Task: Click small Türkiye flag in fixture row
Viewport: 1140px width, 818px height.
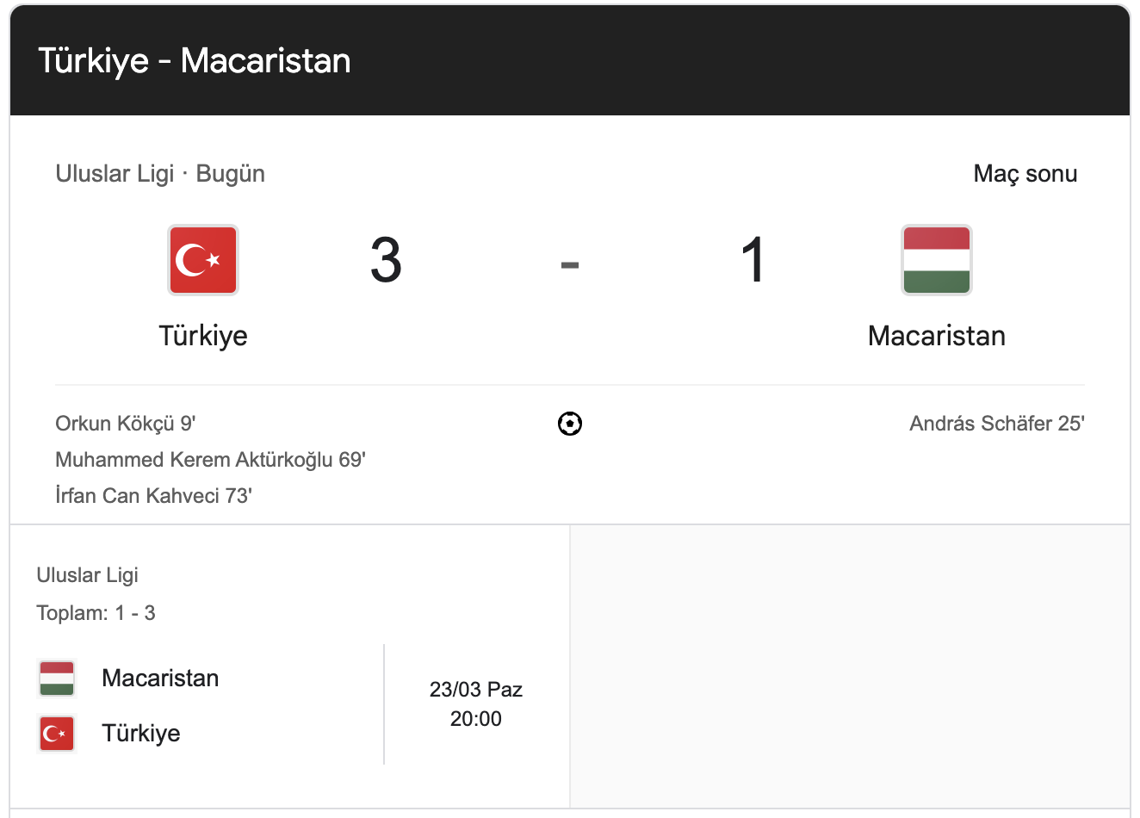Action: point(57,734)
